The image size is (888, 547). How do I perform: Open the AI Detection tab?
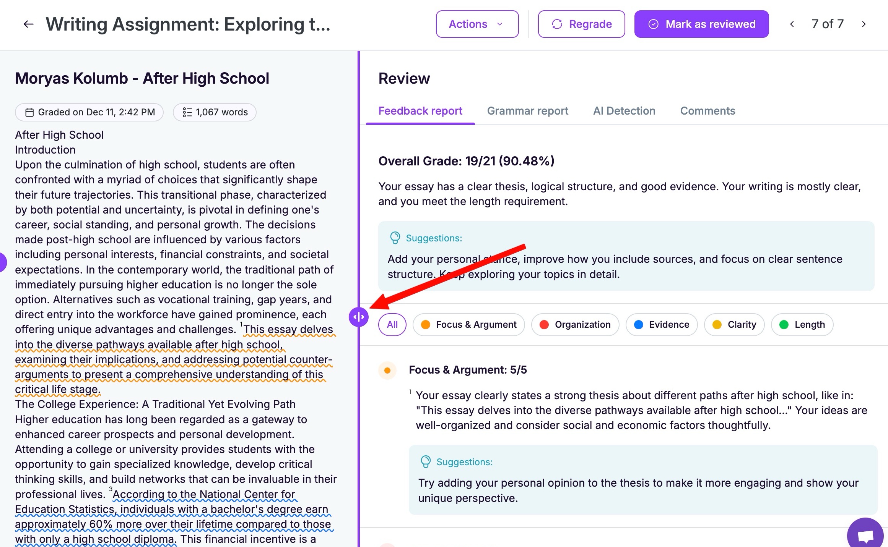[x=624, y=111]
